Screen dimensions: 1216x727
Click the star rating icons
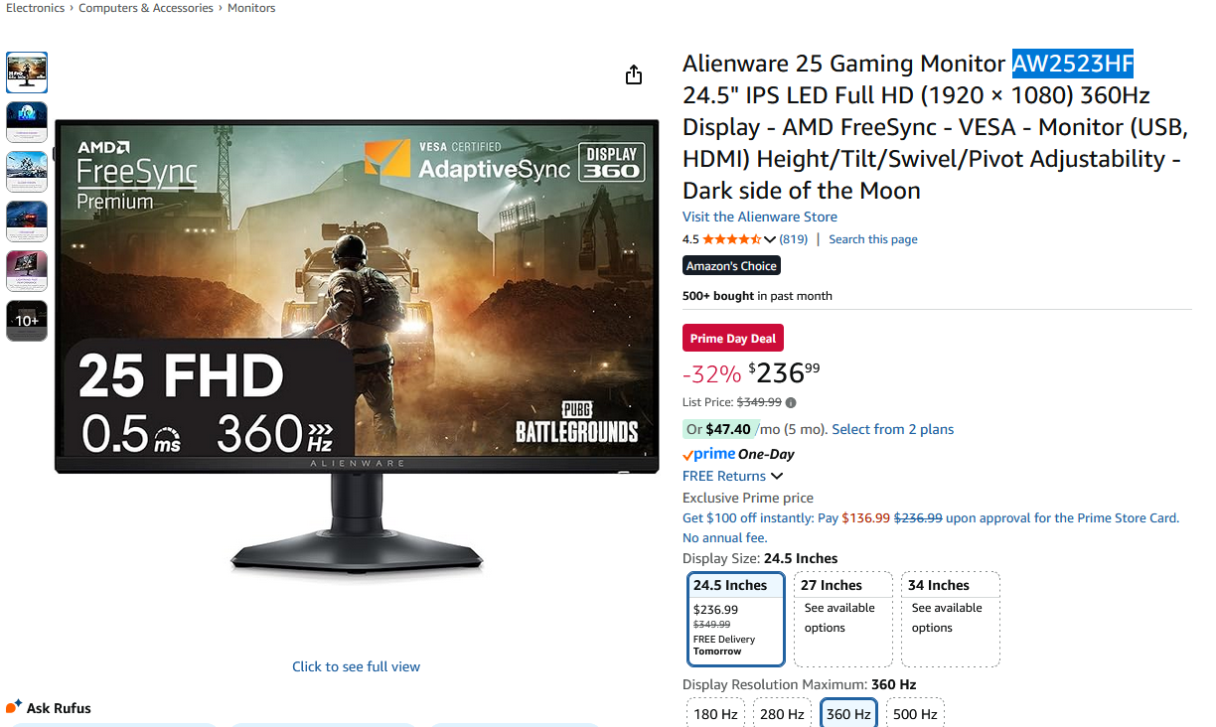pos(732,239)
